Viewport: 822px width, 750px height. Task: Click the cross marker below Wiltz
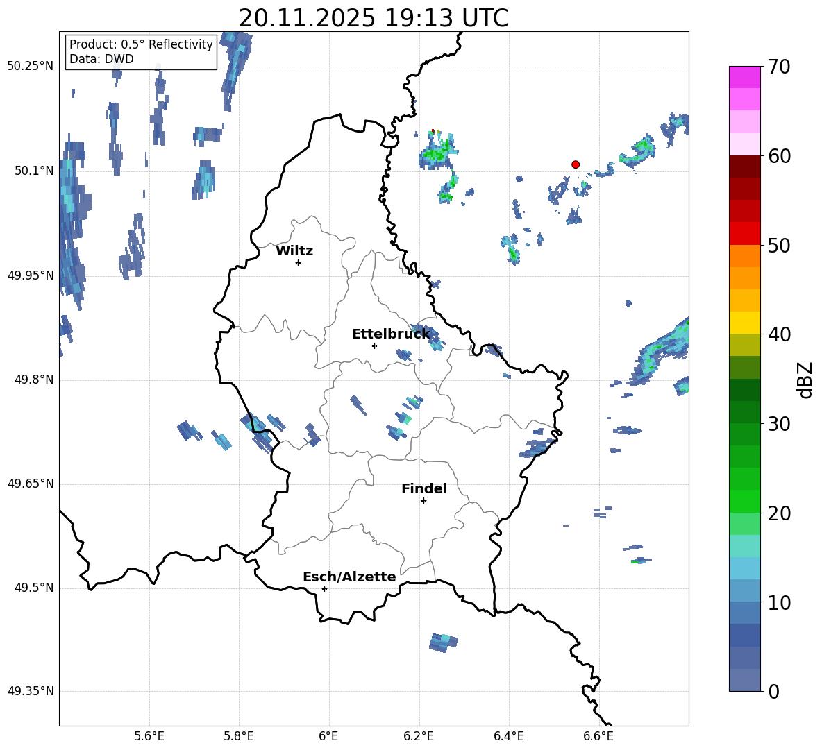click(x=298, y=262)
